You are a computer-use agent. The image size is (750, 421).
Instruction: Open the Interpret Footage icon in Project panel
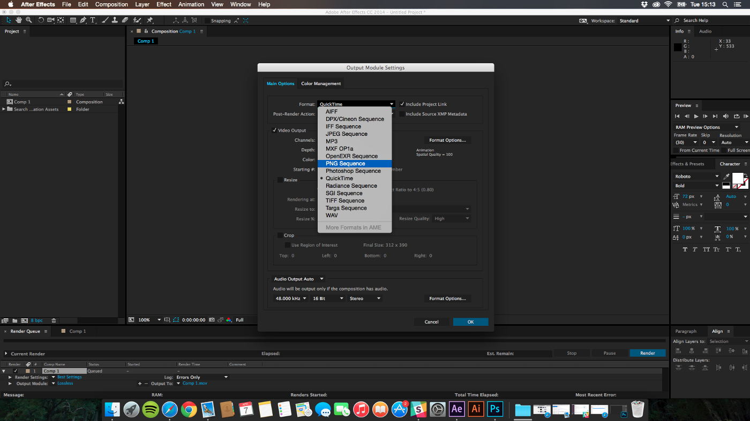tap(5, 320)
